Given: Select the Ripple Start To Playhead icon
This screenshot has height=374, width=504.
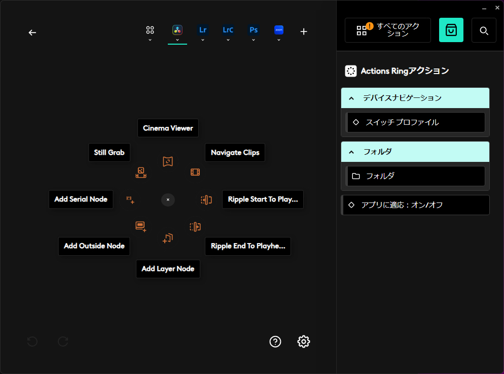Looking at the screenshot, I should [206, 200].
